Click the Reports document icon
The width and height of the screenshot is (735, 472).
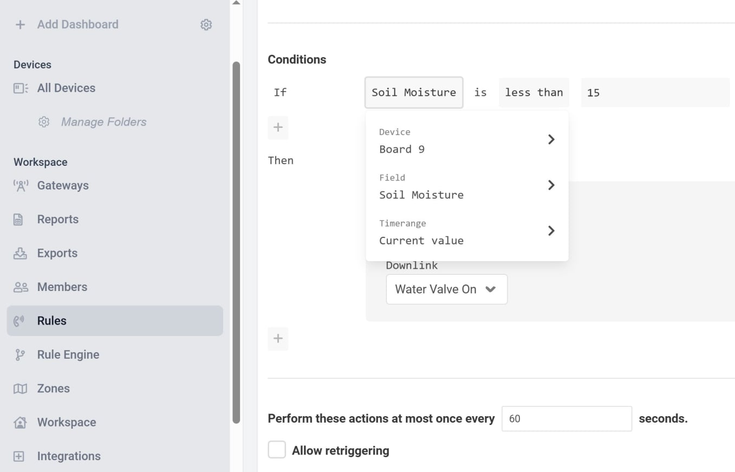click(18, 219)
